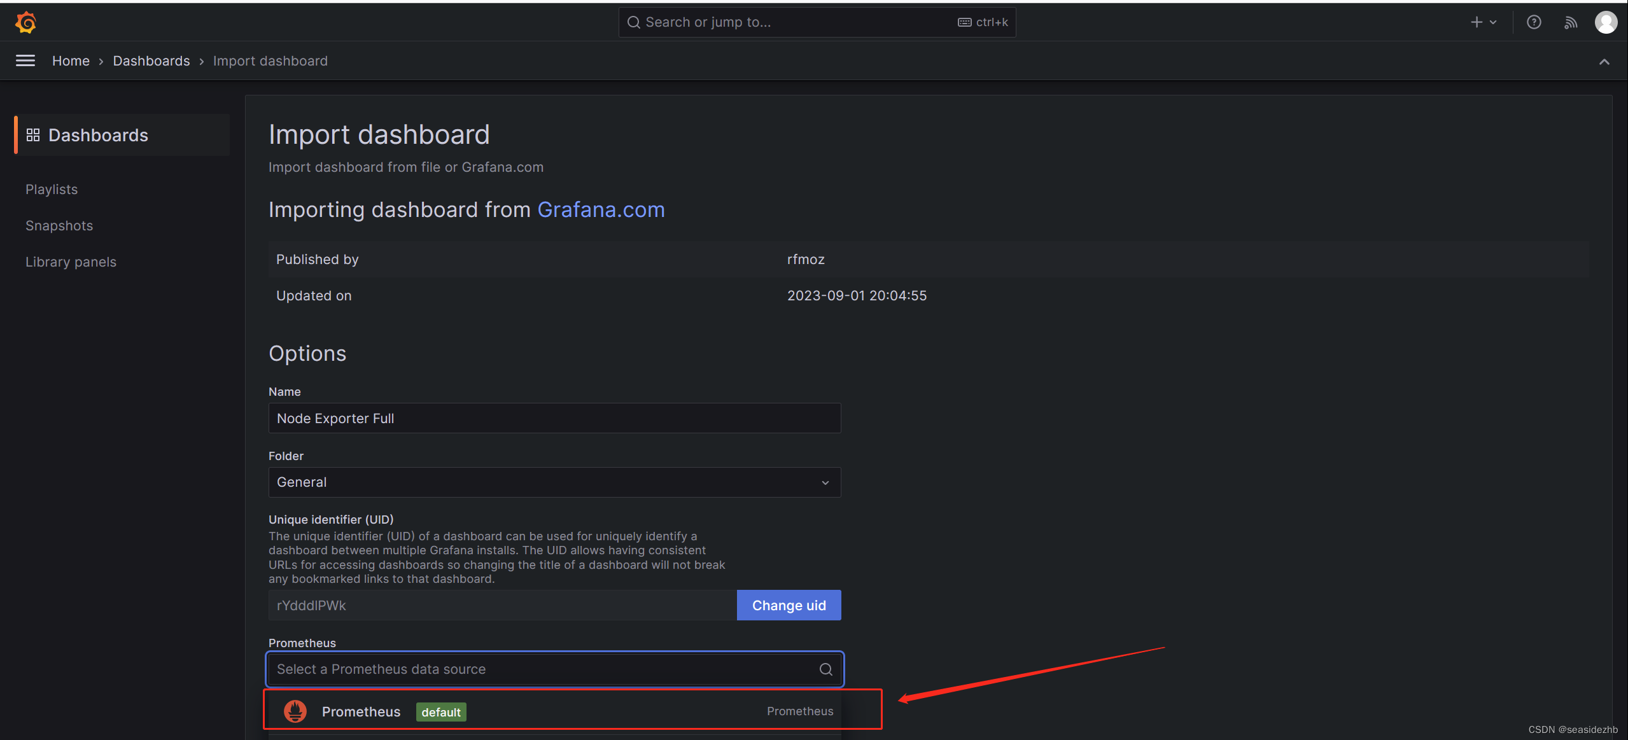Open the user profile avatar

1606,22
